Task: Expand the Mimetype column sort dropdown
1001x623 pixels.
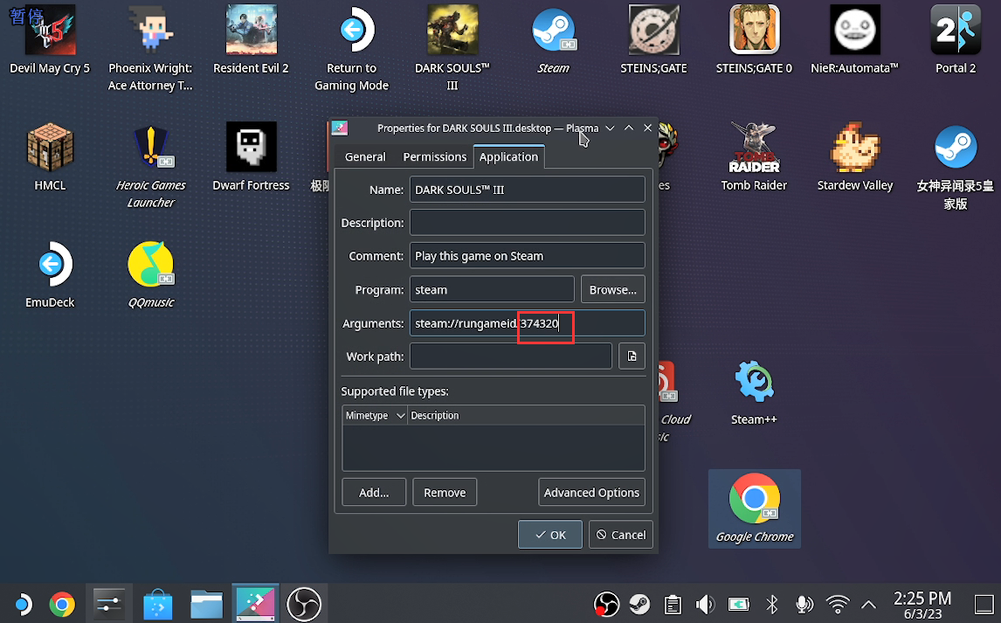Action: [x=400, y=416]
